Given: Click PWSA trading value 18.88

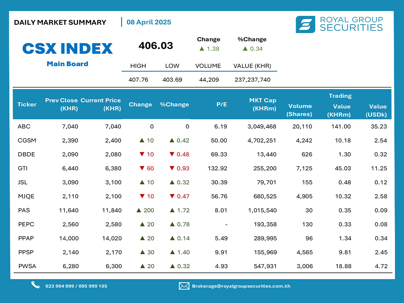Looking at the screenshot, I should [x=343, y=267].
